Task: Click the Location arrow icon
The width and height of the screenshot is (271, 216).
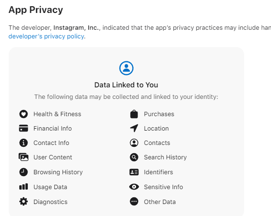Action: click(134, 128)
